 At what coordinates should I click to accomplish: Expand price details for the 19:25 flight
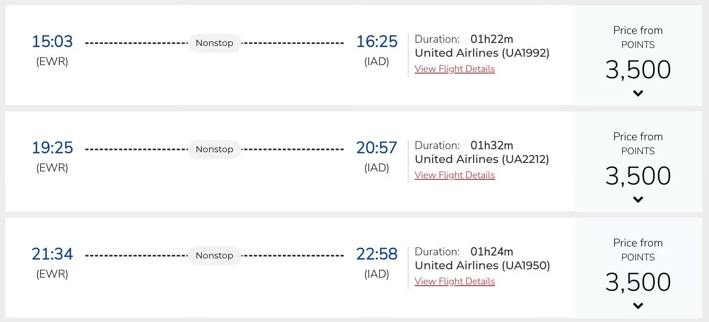(x=638, y=199)
